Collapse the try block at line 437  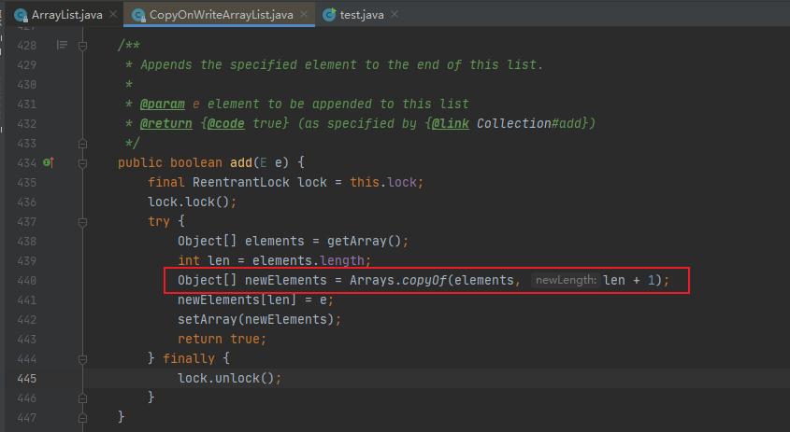coord(83,221)
